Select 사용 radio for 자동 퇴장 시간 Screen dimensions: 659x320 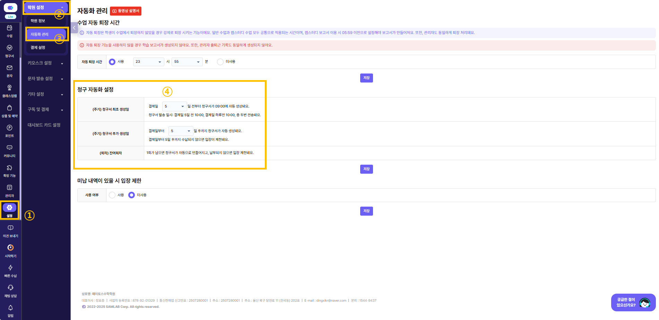(112, 62)
